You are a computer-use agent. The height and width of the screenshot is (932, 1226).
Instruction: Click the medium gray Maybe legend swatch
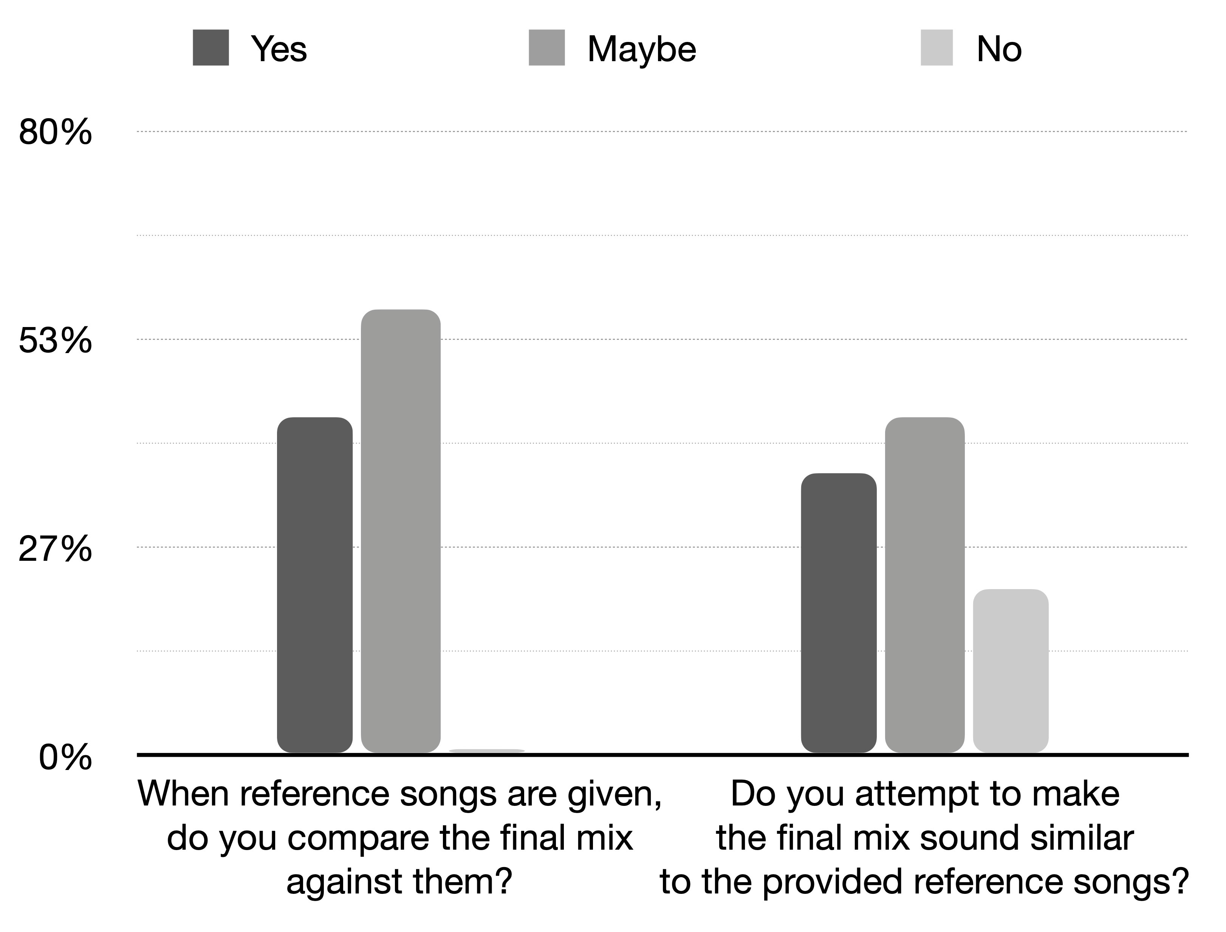(546, 48)
